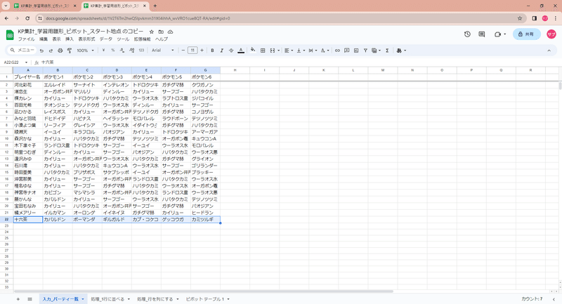
Task: Click the print icon in the toolbar
Action: pos(60,51)
